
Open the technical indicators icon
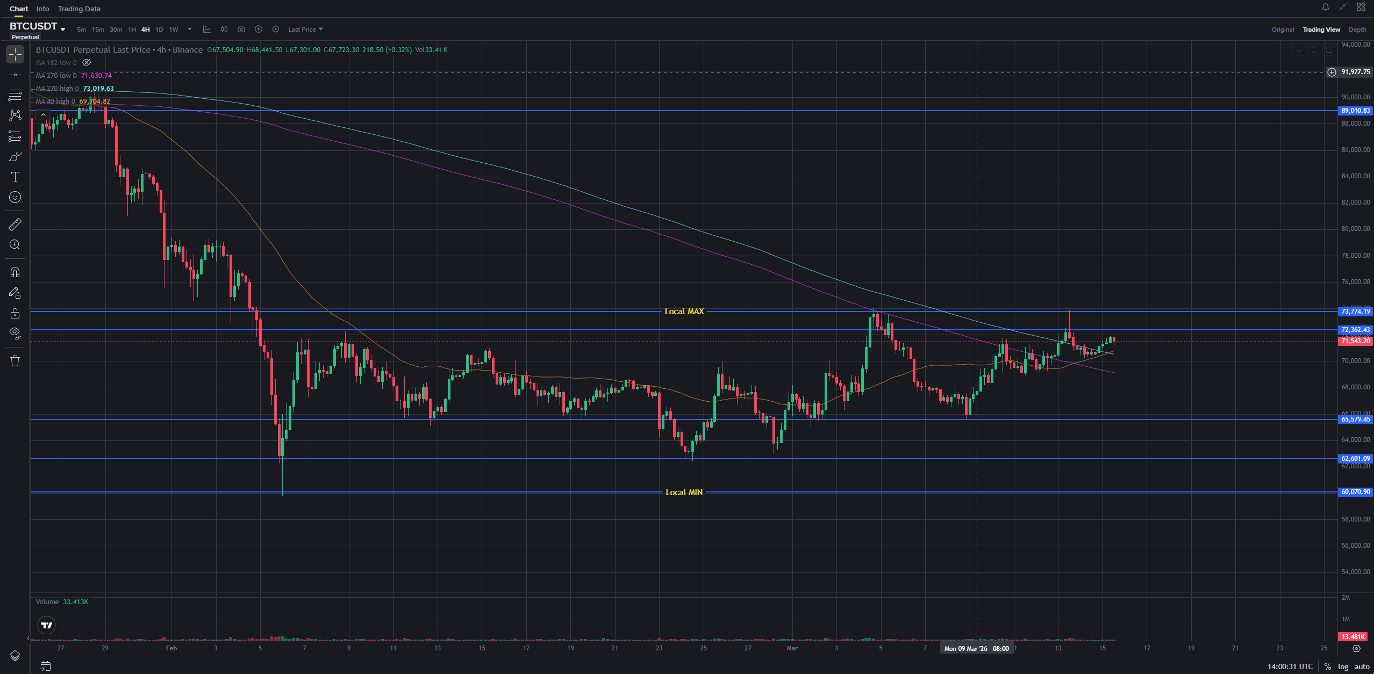pos(207,30)
